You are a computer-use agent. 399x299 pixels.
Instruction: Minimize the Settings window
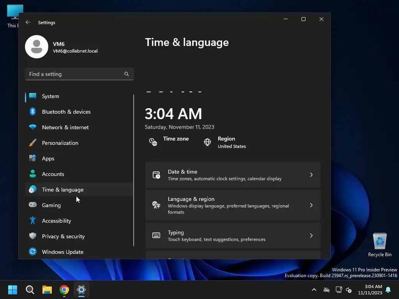click(286, 19)
